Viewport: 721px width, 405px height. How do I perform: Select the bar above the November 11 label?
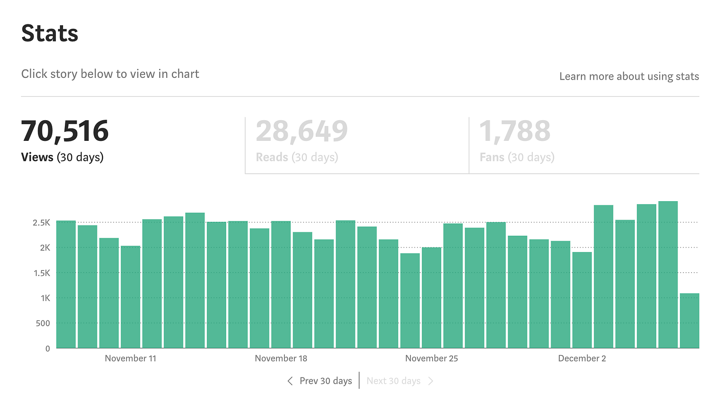coord(130,297)
